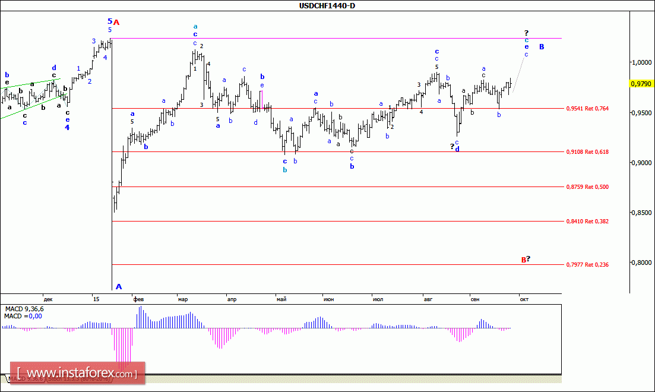Image resolution: width=655 pixels, height=392 pixels.
Task: Click the USDCHF1440-D chart title
Action: (327, 6)
